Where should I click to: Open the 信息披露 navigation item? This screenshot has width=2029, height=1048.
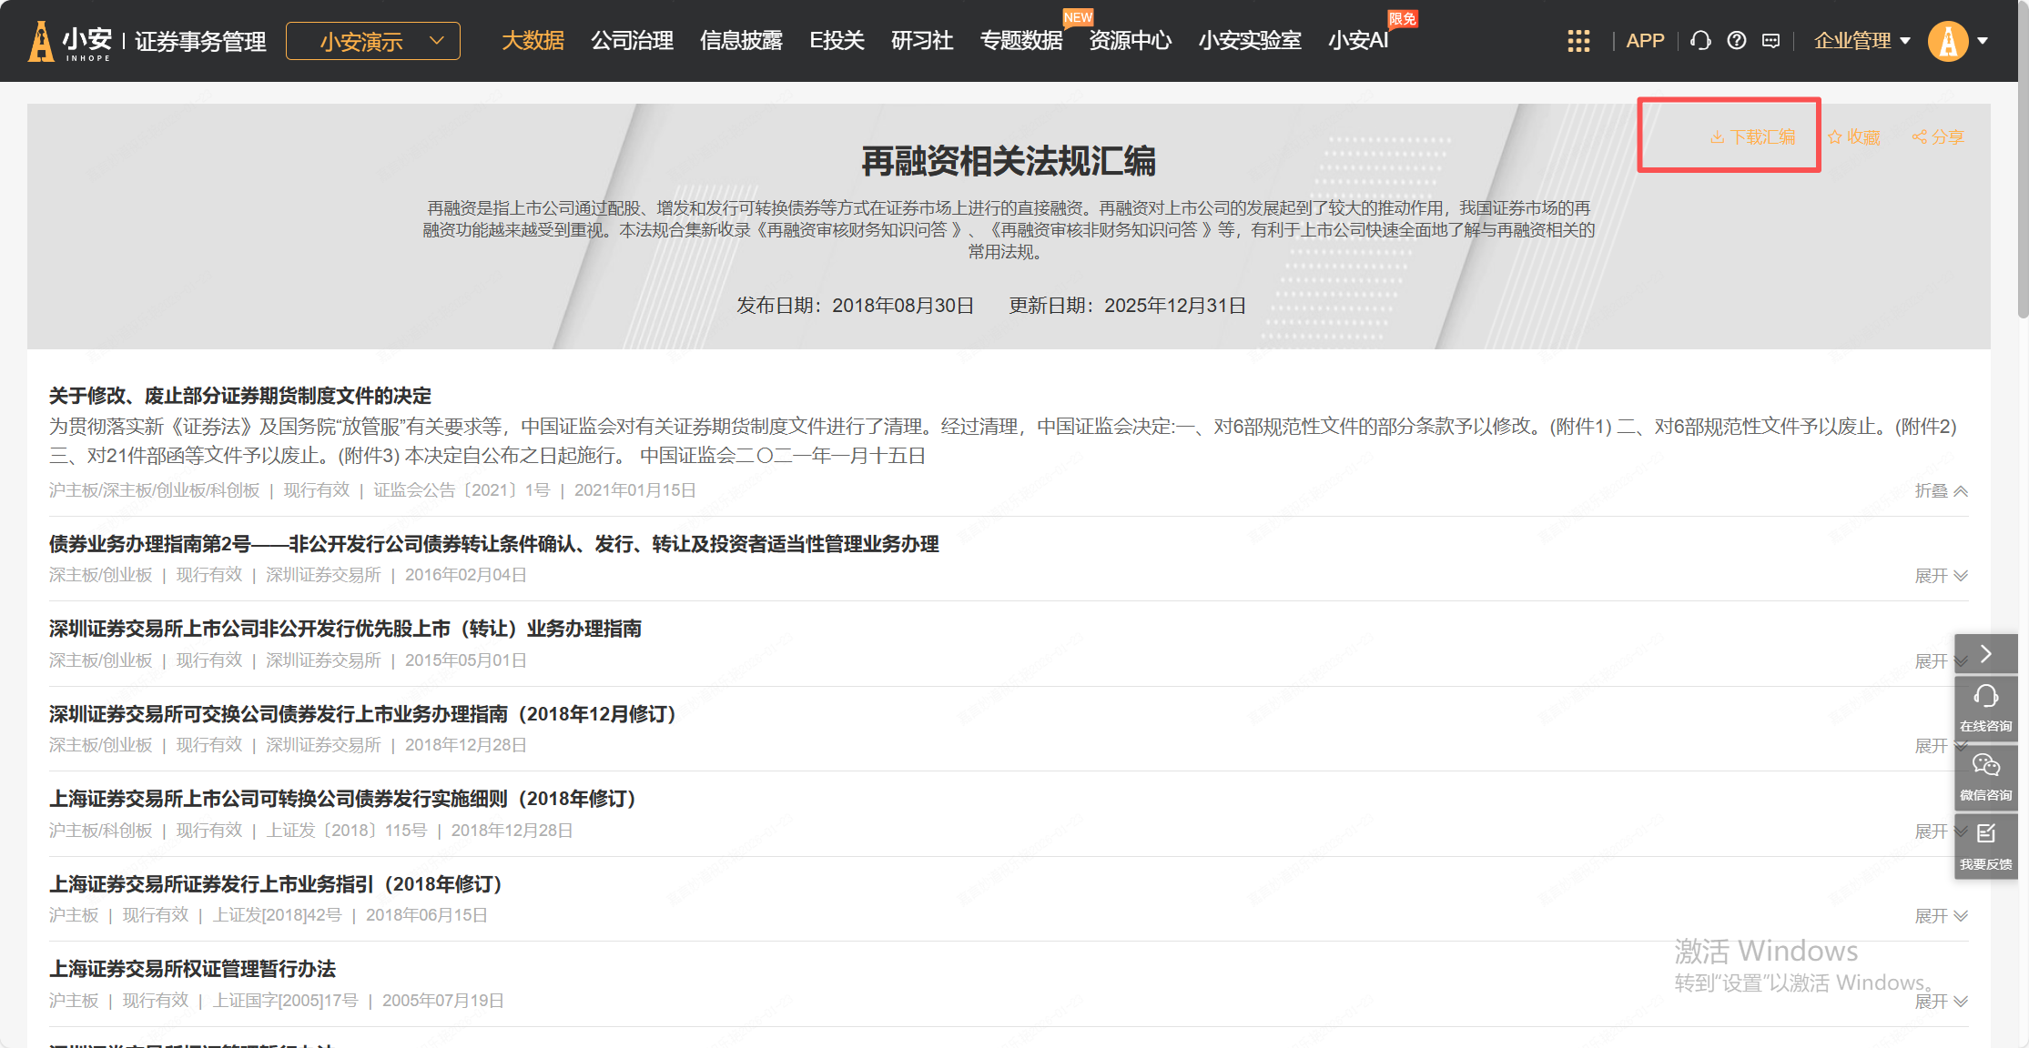741,41
